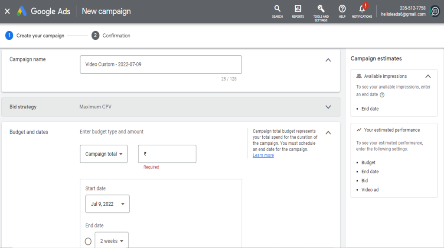
Task: Open the Reports icon
Action: (298, 9)
